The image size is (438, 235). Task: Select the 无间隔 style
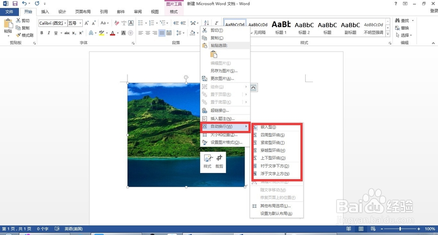258,28
